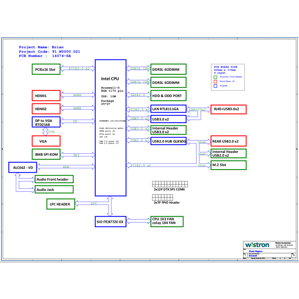Select the 'PCB Number : 14074-SA' line

45,56
